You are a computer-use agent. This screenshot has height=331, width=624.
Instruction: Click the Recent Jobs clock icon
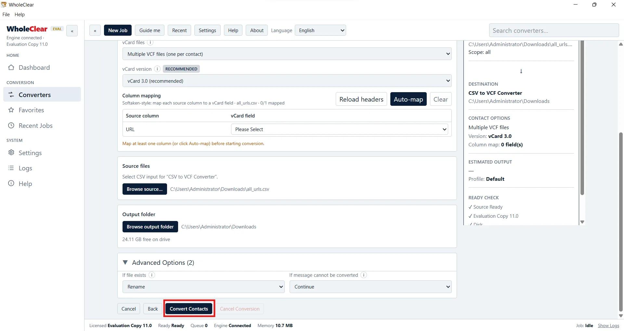(x=11, y=126)
